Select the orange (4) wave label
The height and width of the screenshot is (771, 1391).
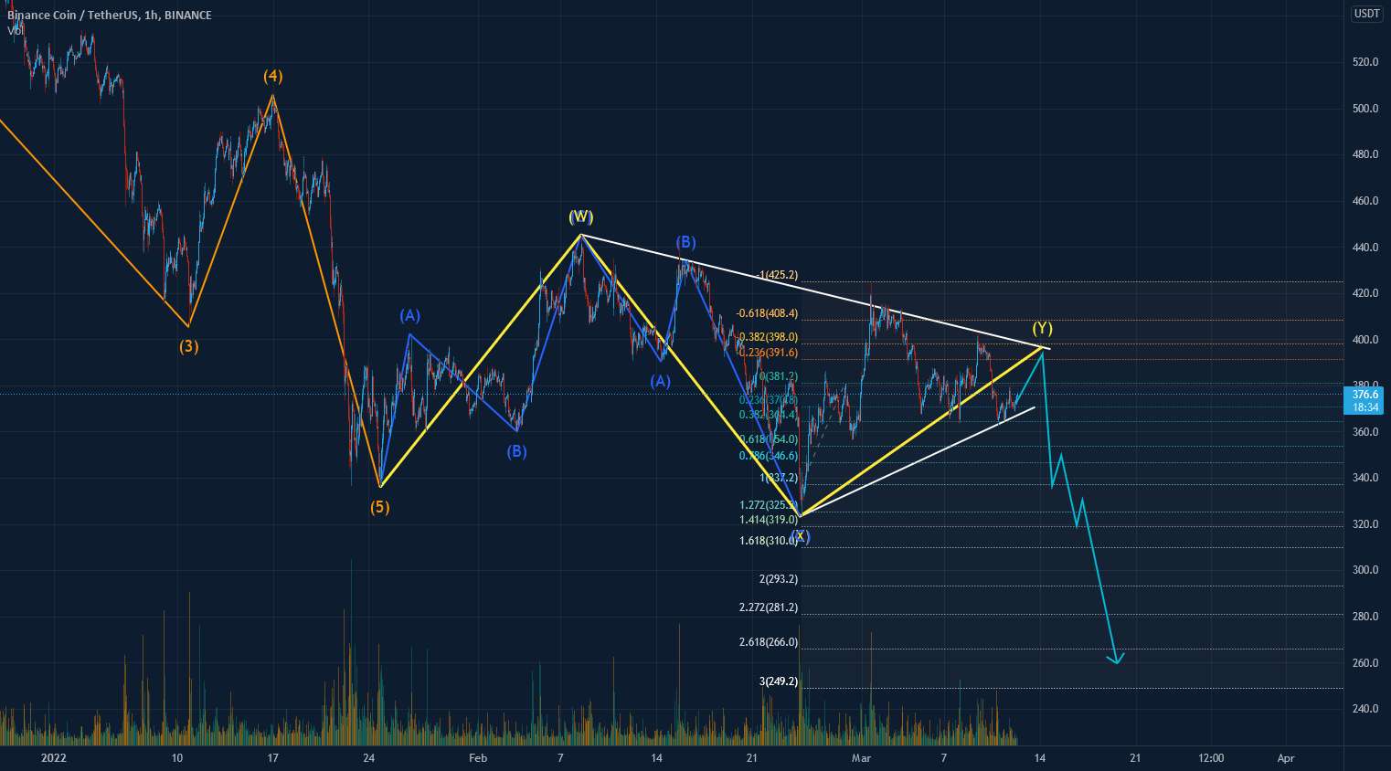click(272, 75)
